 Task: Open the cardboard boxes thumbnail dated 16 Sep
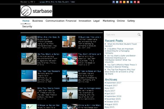click(x=69, y=42)
